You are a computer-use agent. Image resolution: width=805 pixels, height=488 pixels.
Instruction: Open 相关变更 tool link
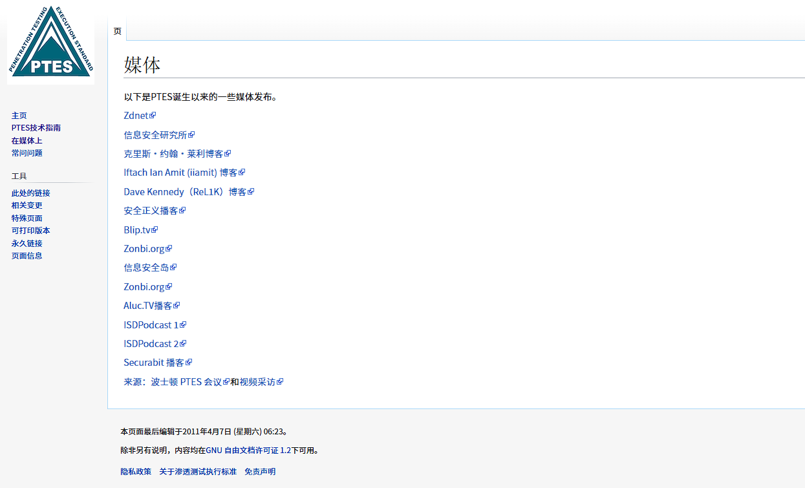[x=27, y=206]
